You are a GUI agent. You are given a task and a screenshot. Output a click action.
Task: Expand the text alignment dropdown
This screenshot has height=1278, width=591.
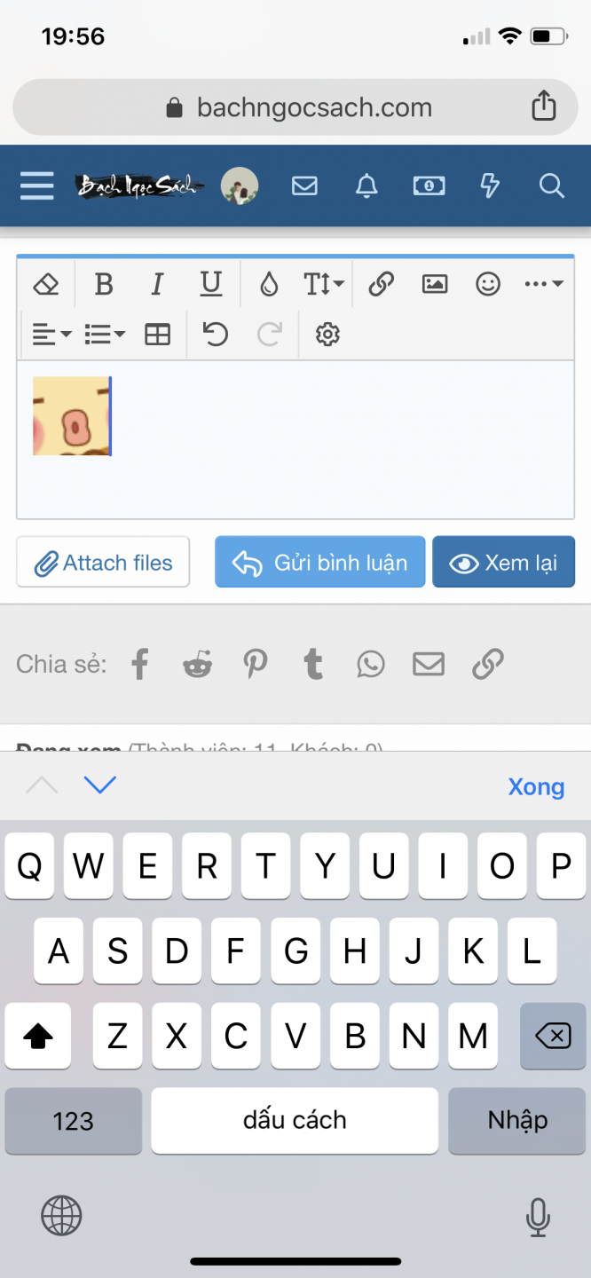tap(51, 335)
